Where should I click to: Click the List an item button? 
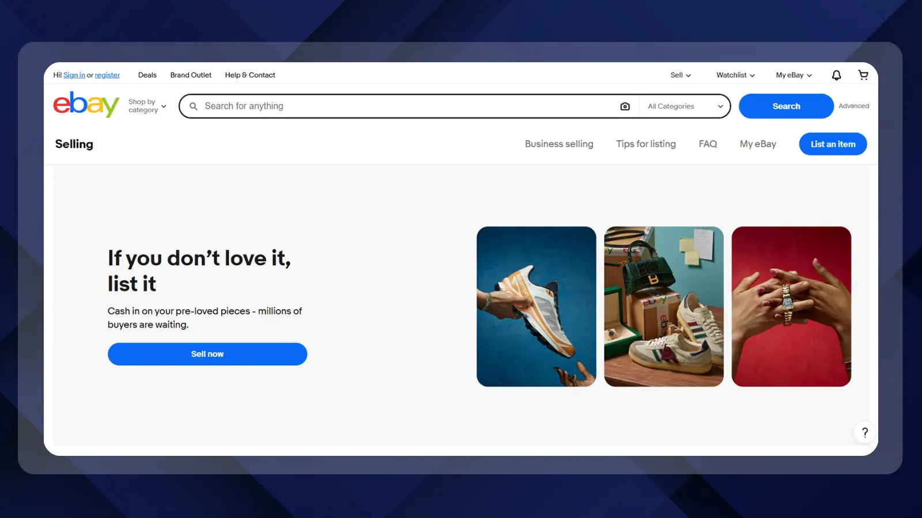click(833, 144)
